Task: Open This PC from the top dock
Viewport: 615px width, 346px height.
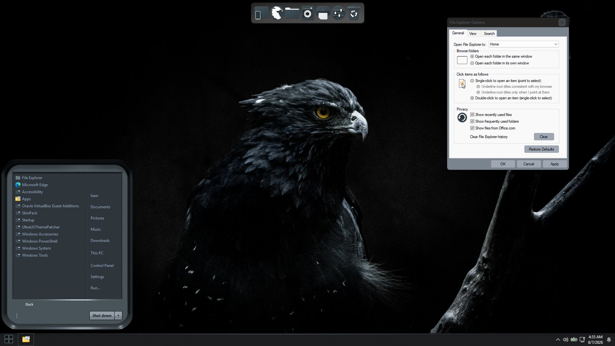Action: click(261, 13)
